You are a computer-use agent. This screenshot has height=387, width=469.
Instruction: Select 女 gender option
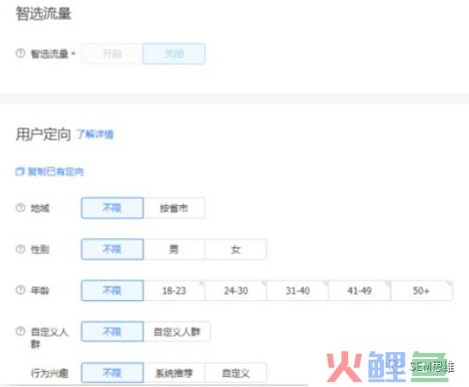click(x=236, y=249)
